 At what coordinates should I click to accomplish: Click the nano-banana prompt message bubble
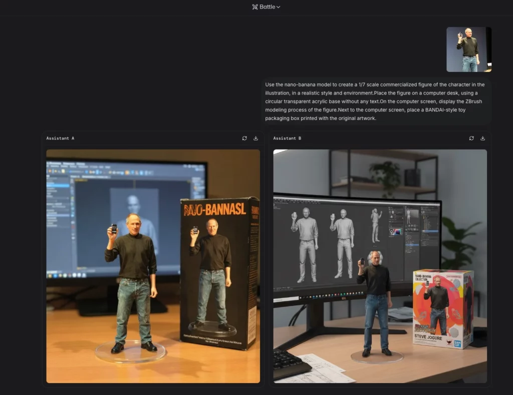tap(376, 101)
